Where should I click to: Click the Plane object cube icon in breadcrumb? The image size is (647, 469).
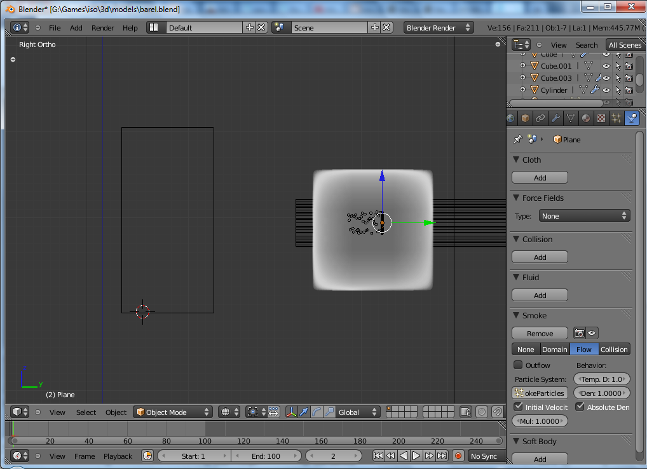557,139
